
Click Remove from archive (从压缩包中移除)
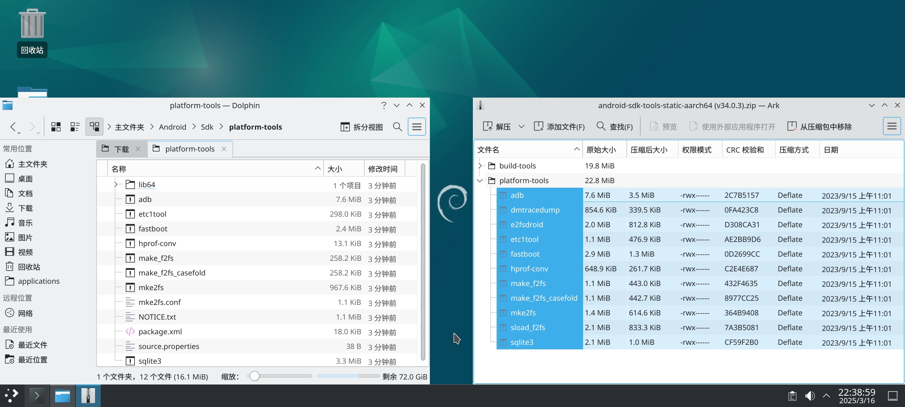[820, 127]
